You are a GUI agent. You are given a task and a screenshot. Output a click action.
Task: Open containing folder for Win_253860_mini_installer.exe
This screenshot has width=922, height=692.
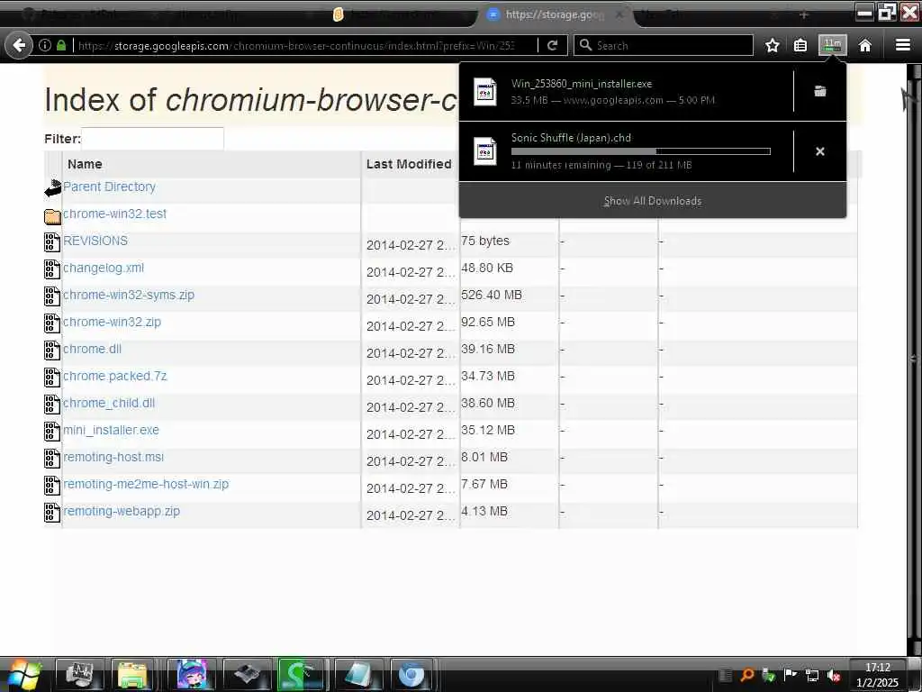pyautogui.click(x=819, y=91)
